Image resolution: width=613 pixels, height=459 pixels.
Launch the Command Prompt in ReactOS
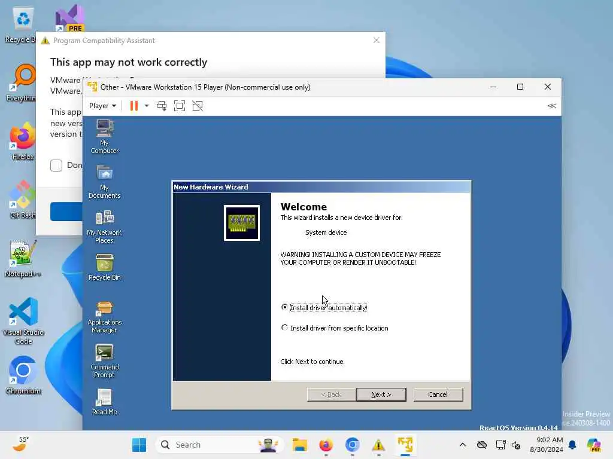pos(104,361)
